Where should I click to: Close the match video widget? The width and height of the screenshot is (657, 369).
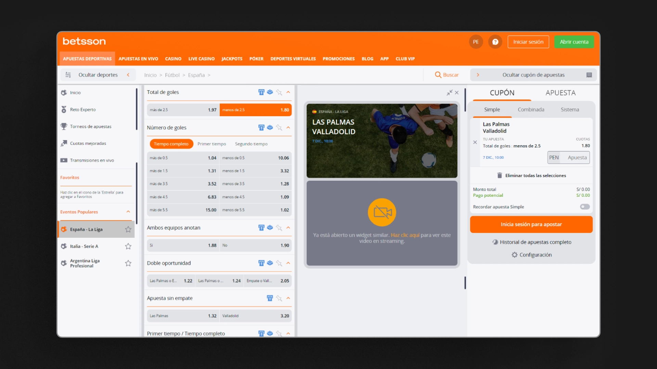[x=457, y=93]
